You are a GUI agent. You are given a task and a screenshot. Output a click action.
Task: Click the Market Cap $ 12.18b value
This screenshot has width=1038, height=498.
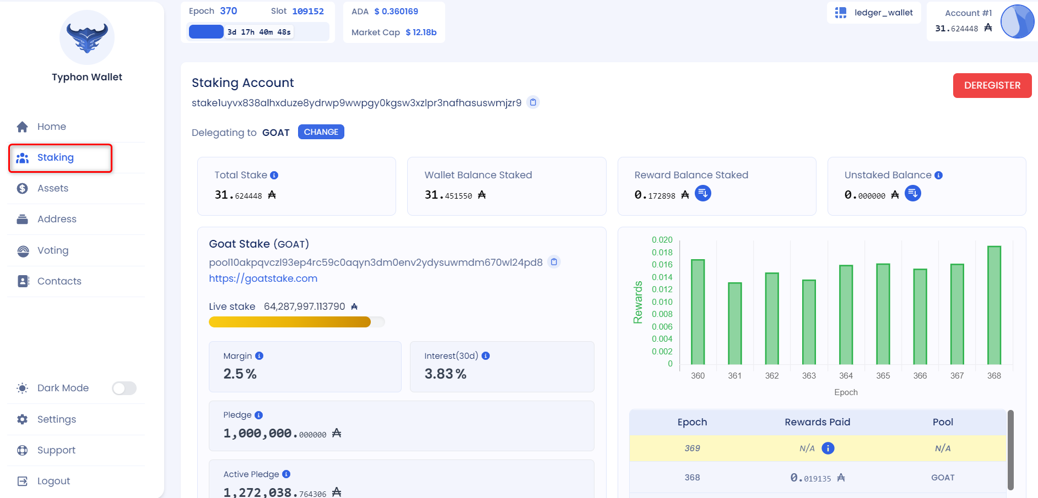click(x=421, y=32)
